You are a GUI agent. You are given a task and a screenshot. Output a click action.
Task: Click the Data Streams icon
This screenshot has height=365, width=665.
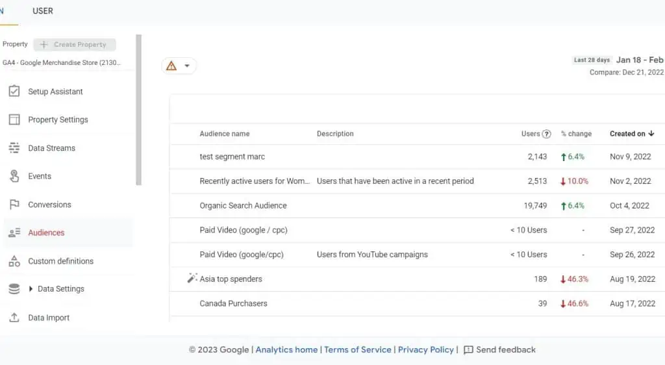click(14, 147)
